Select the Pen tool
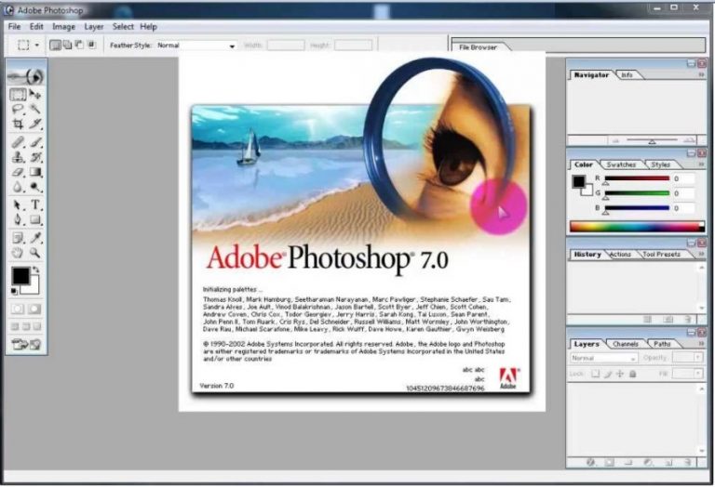This screenshot has width=715, height=487. tap(18, 220)
